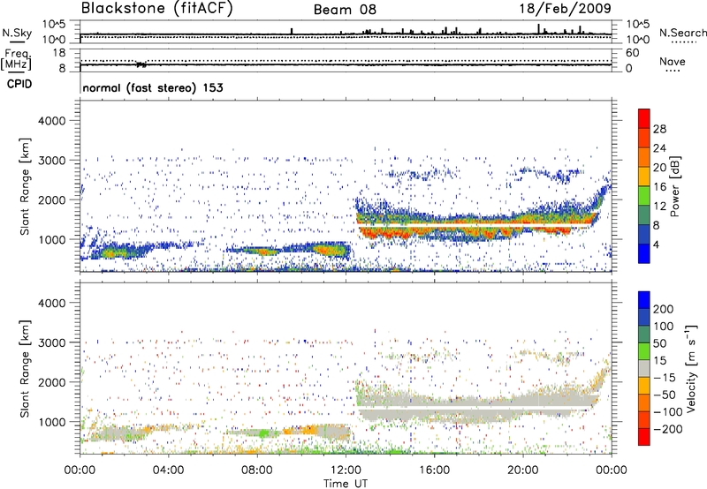Click the solid line sample under 'N.Sky'
The height and width of the screenshot is (489, 707).
(x=17, y=42)
